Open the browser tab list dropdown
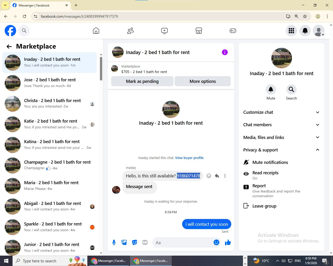 (x=5, y=5)
